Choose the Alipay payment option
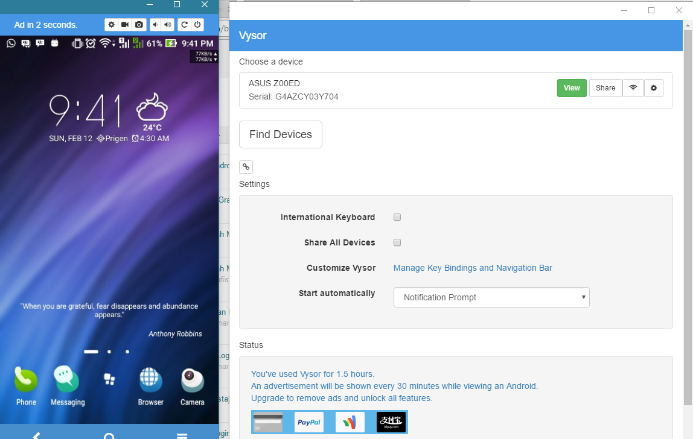Viewport: 693px width, 439px height. [391, 422]
